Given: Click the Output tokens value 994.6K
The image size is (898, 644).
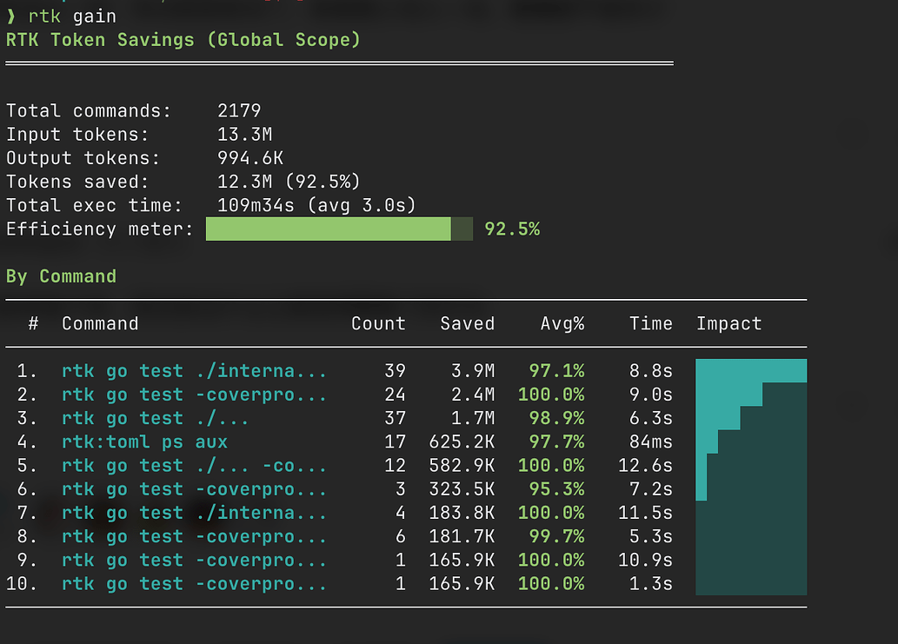Looking at the screenshot, I should coord(250,158).
